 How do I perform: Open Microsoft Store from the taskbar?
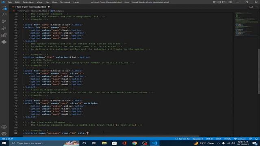[x=114, y=143]
